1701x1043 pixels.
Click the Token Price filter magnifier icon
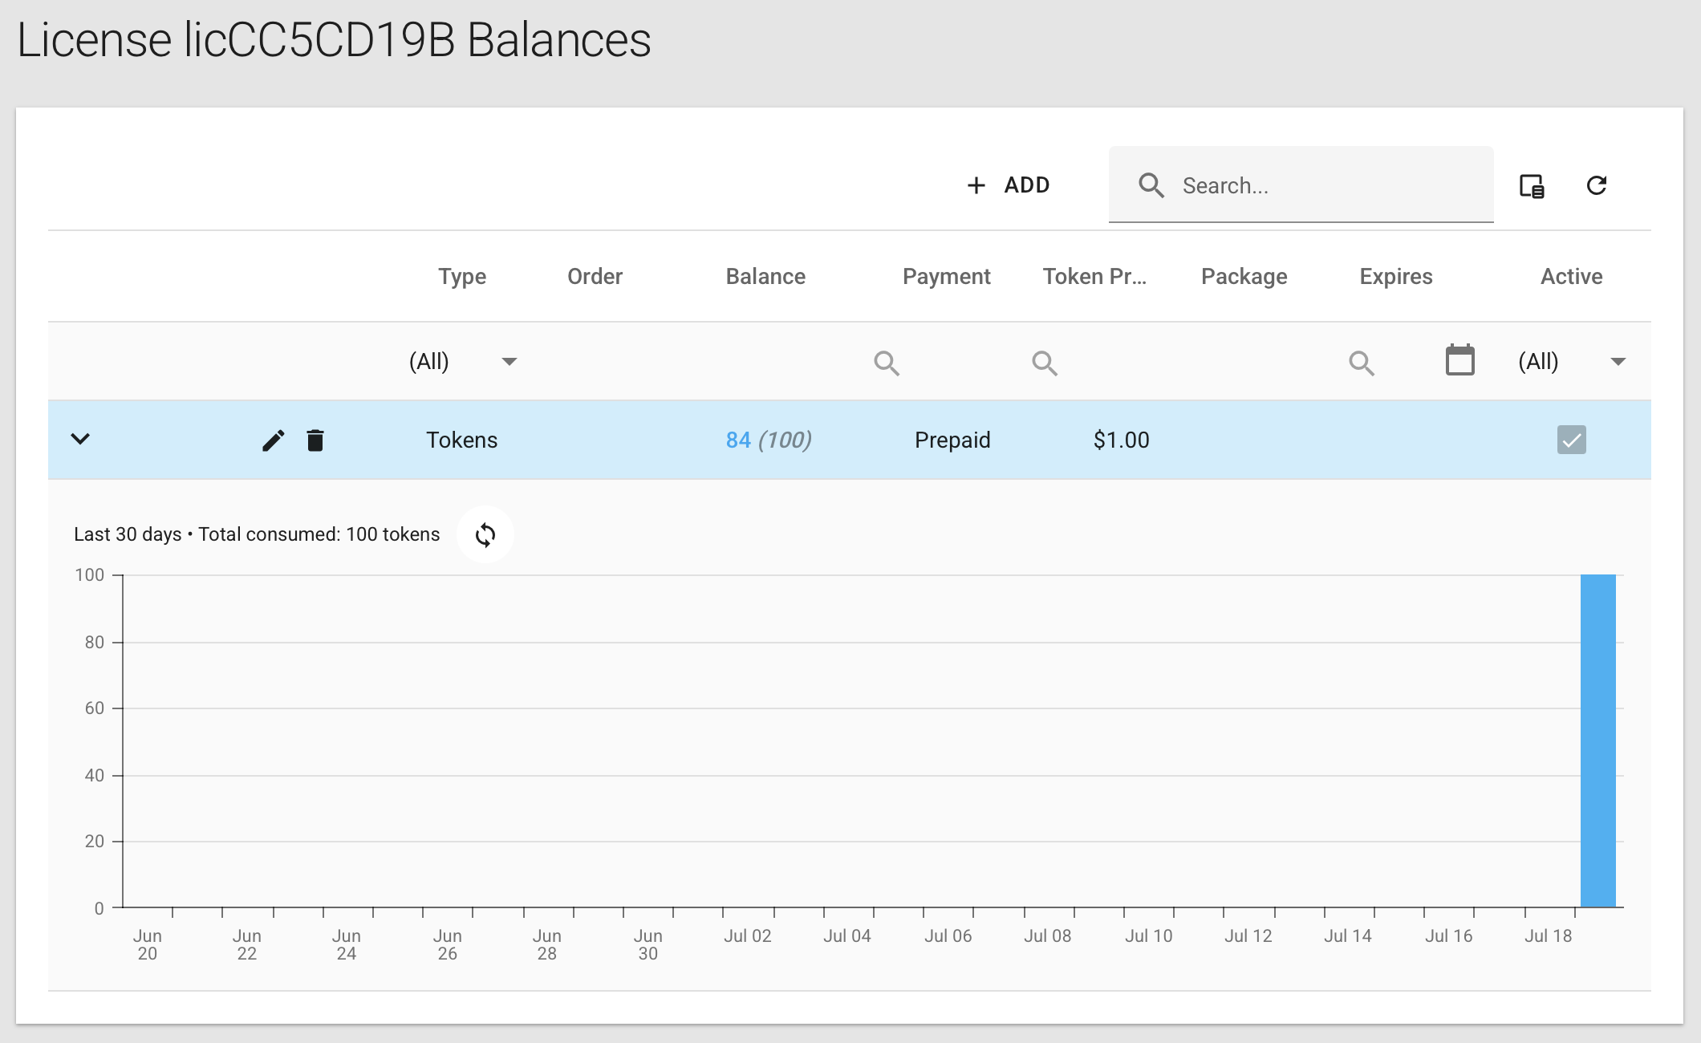pos(1044,363)
